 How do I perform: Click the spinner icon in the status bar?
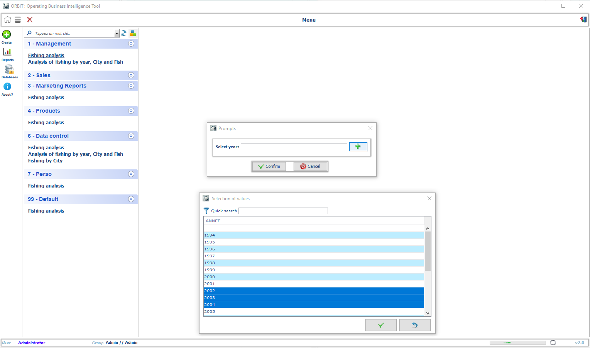[553, 343]
